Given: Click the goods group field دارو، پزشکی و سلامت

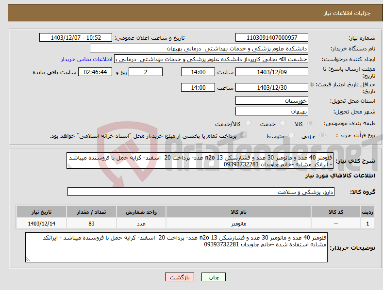Looking at the screenshot, I should click(x=201, y=192).
